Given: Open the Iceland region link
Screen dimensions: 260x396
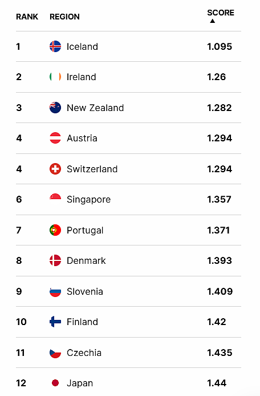Looking at the screenshot, I should [x=82, y=46].
